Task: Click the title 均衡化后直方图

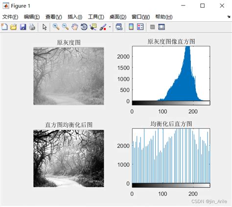Action: [171, 124]
